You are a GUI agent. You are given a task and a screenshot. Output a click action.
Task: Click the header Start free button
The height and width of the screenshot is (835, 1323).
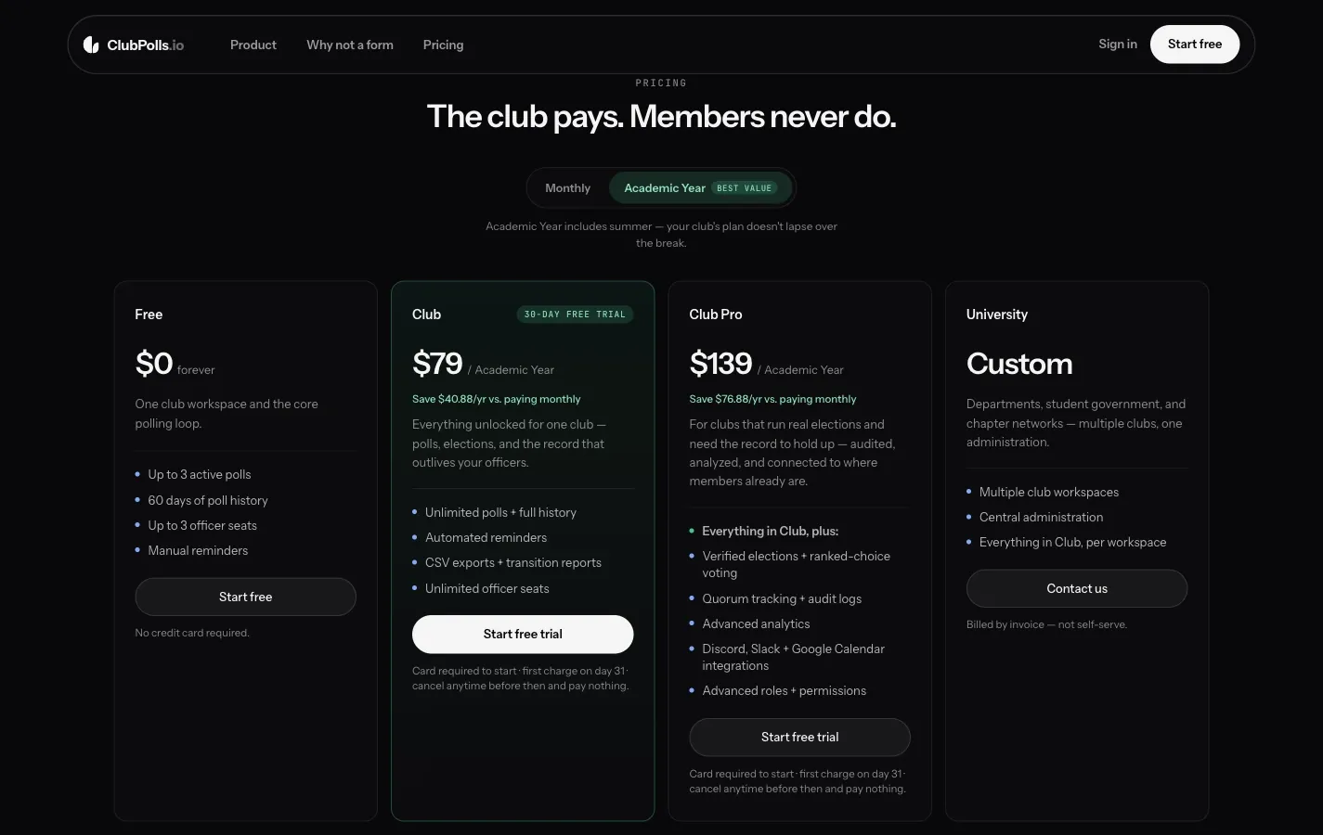tap(1195, 44)
